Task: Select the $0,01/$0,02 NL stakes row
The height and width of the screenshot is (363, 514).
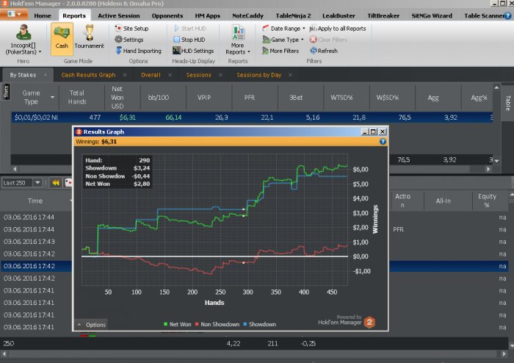Action: coord(252,118)
